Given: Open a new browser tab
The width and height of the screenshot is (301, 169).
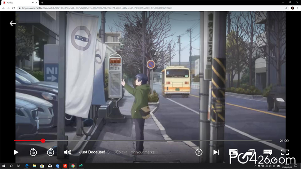Looking at the screenshot, I should (x=42, y=3).
